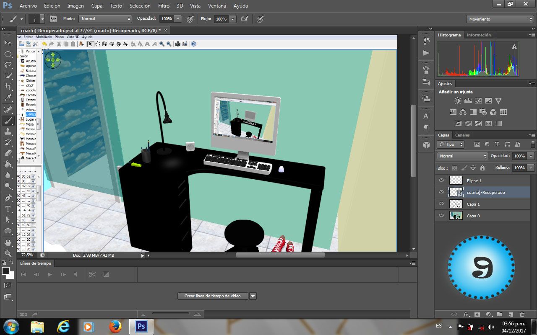Image resolution: width=537 pixels, height=335 pixels.
Task: Select the Eyedropper tool
Action: pyautogui.click(x=8, y=98)
